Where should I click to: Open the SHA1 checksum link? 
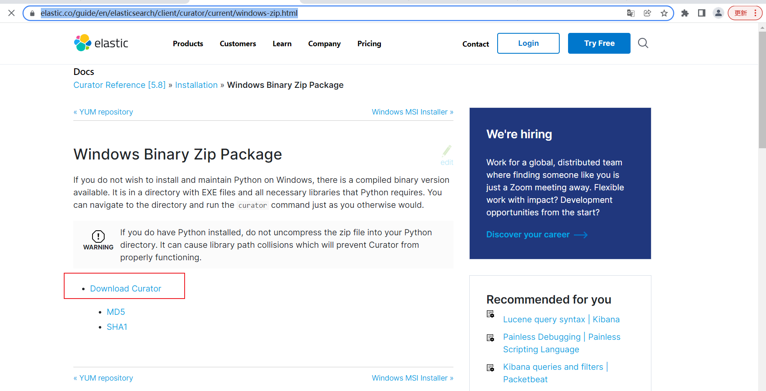(x=117, y=327)
